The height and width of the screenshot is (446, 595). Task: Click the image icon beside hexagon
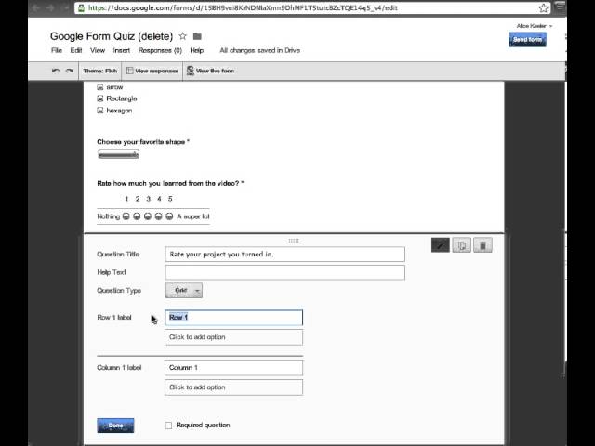[x=100, y=111]
